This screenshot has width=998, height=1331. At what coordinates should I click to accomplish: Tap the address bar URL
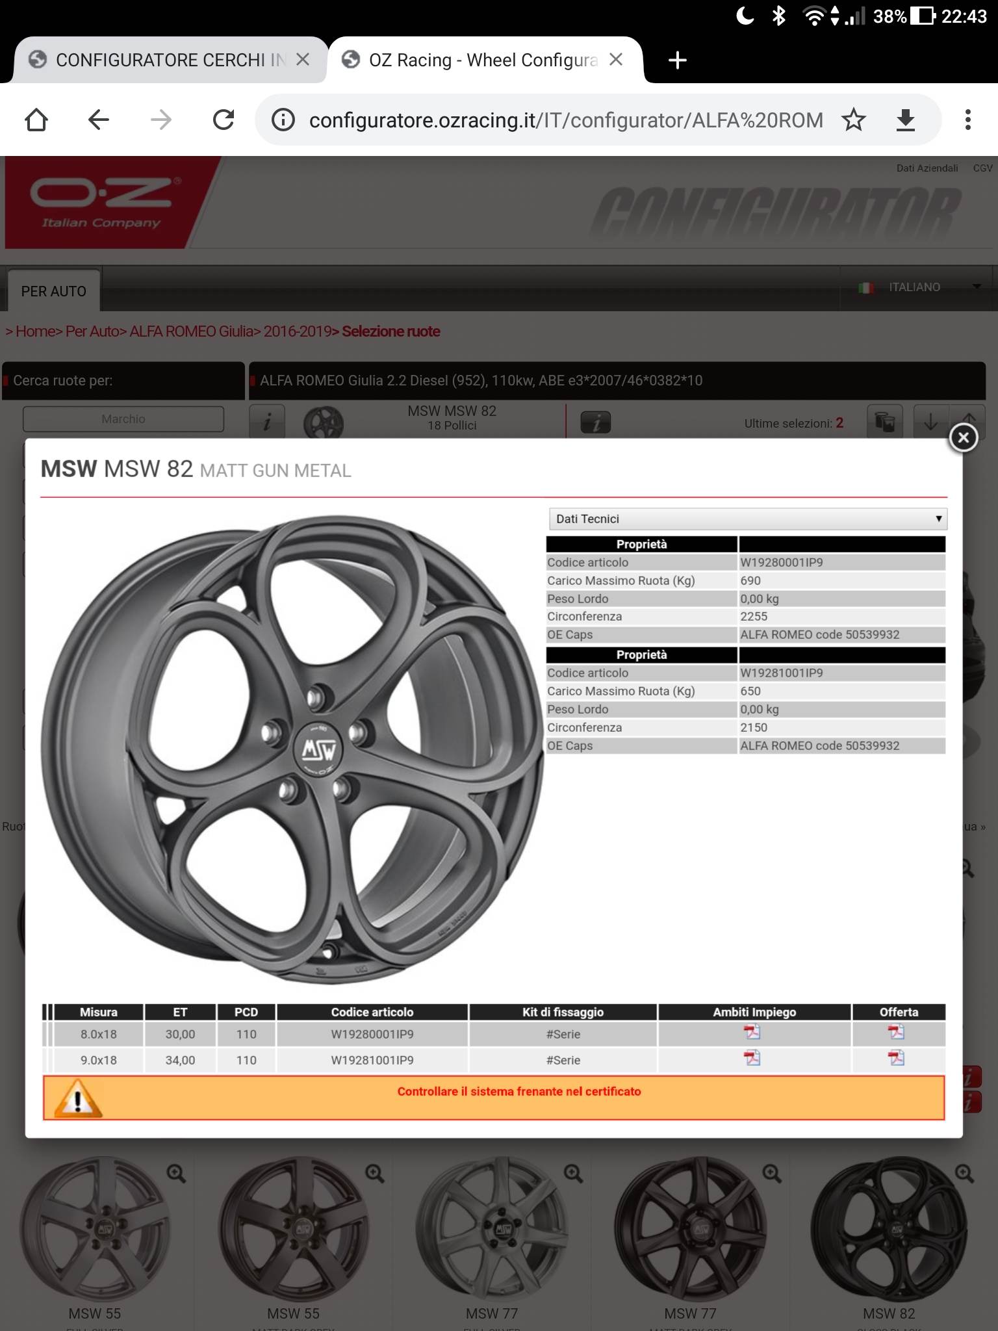point(566,120)
